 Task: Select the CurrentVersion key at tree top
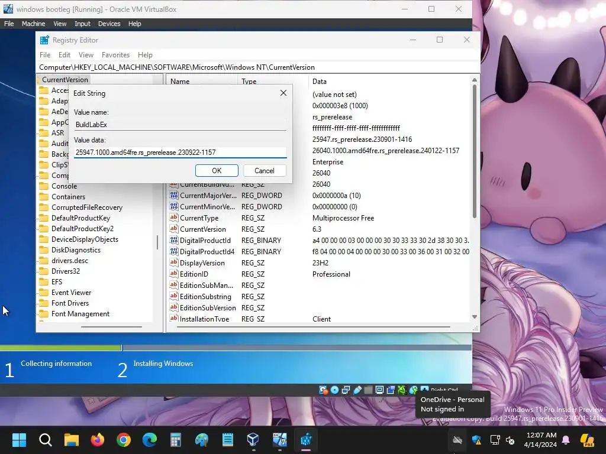click(x=65, y=80)
